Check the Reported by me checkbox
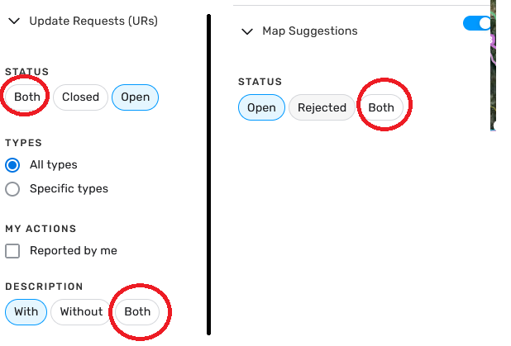The image size is (511, 346). (12, 251)
